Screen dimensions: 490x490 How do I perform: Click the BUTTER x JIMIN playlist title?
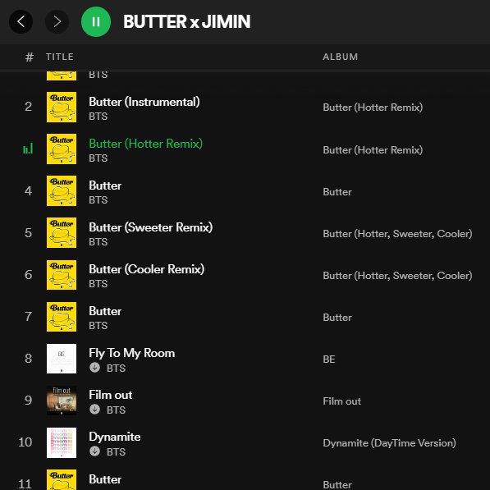point(187,21)
